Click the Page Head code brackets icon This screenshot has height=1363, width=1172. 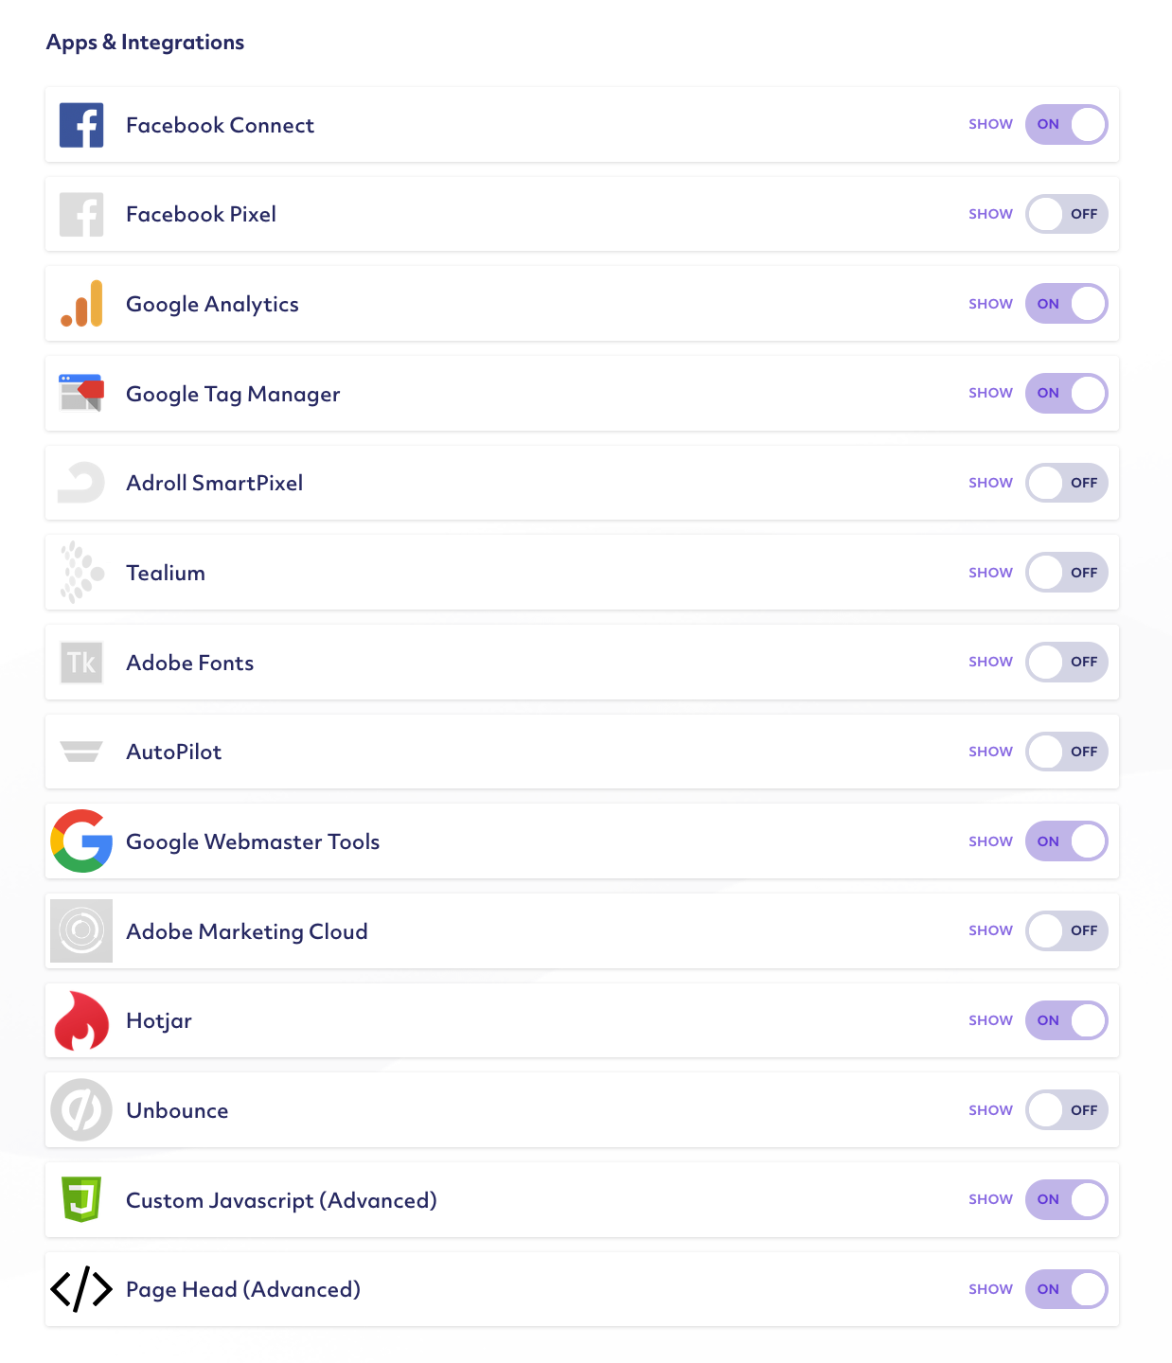[x=81, y=1289]
